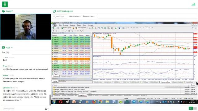The height and width of the screenshot is (111, 198).
Task: Switch to the 'Избранное' navigator tab
Action: [x=62, y=81]
